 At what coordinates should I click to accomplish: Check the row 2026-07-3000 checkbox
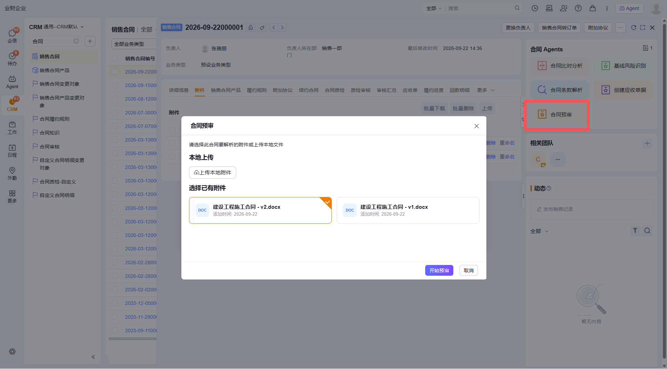click(x=115, y=113)
